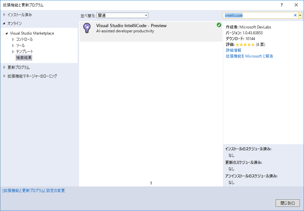This screenshot has width=304, height=211.
Task: Click page number 1 at list bottom
Action: pyautogui.click(x=151, y=183)
